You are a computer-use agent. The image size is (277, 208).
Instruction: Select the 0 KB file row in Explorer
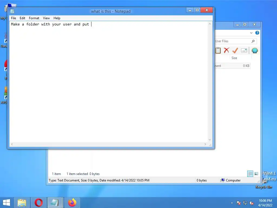[x=232, y=66]
